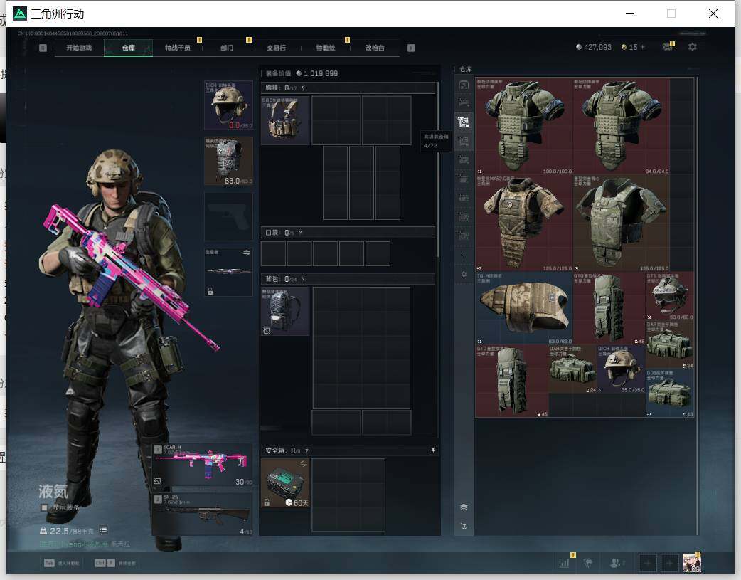
Task: Click the empty pistol slot
Action: pyautogui.click(x=229, y=216)
